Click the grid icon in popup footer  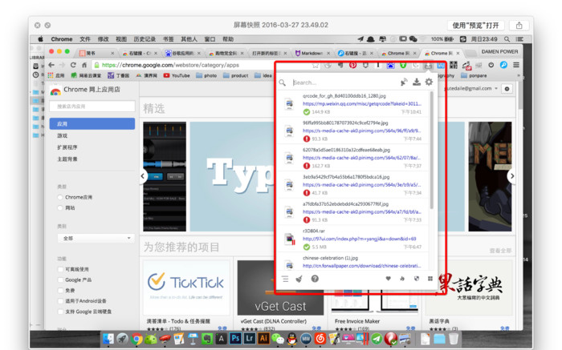pyautogui.click(x=430, y=279)
